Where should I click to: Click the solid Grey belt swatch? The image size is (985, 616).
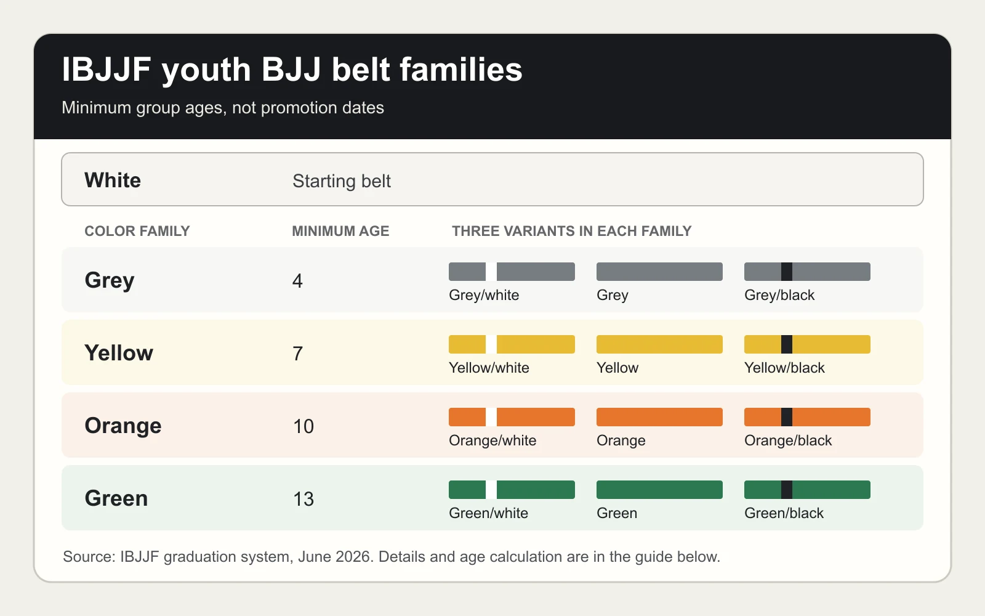point(659,272)
